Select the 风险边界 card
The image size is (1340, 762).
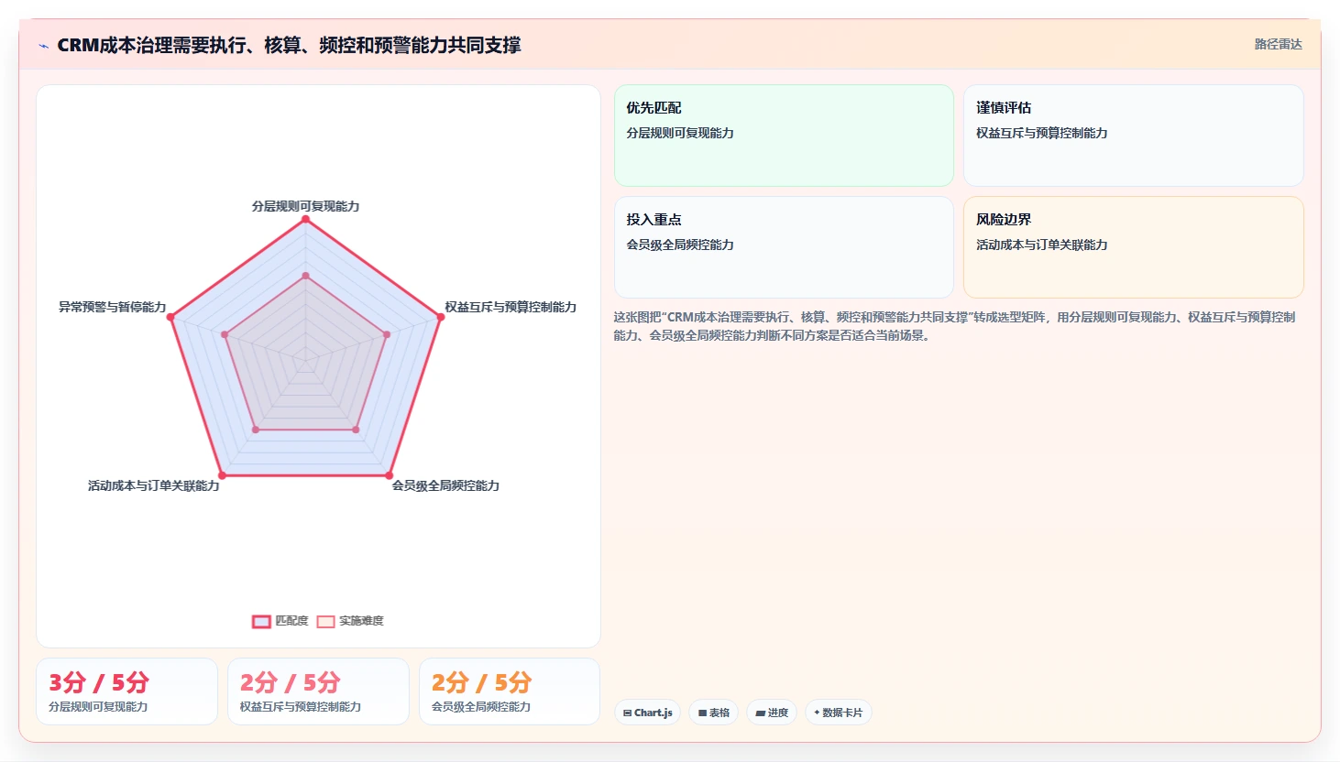pyautogui.click(x=1133, y=247)
